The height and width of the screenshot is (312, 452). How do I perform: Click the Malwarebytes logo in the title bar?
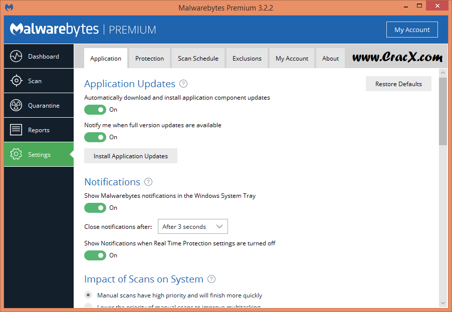click(9, 8)
